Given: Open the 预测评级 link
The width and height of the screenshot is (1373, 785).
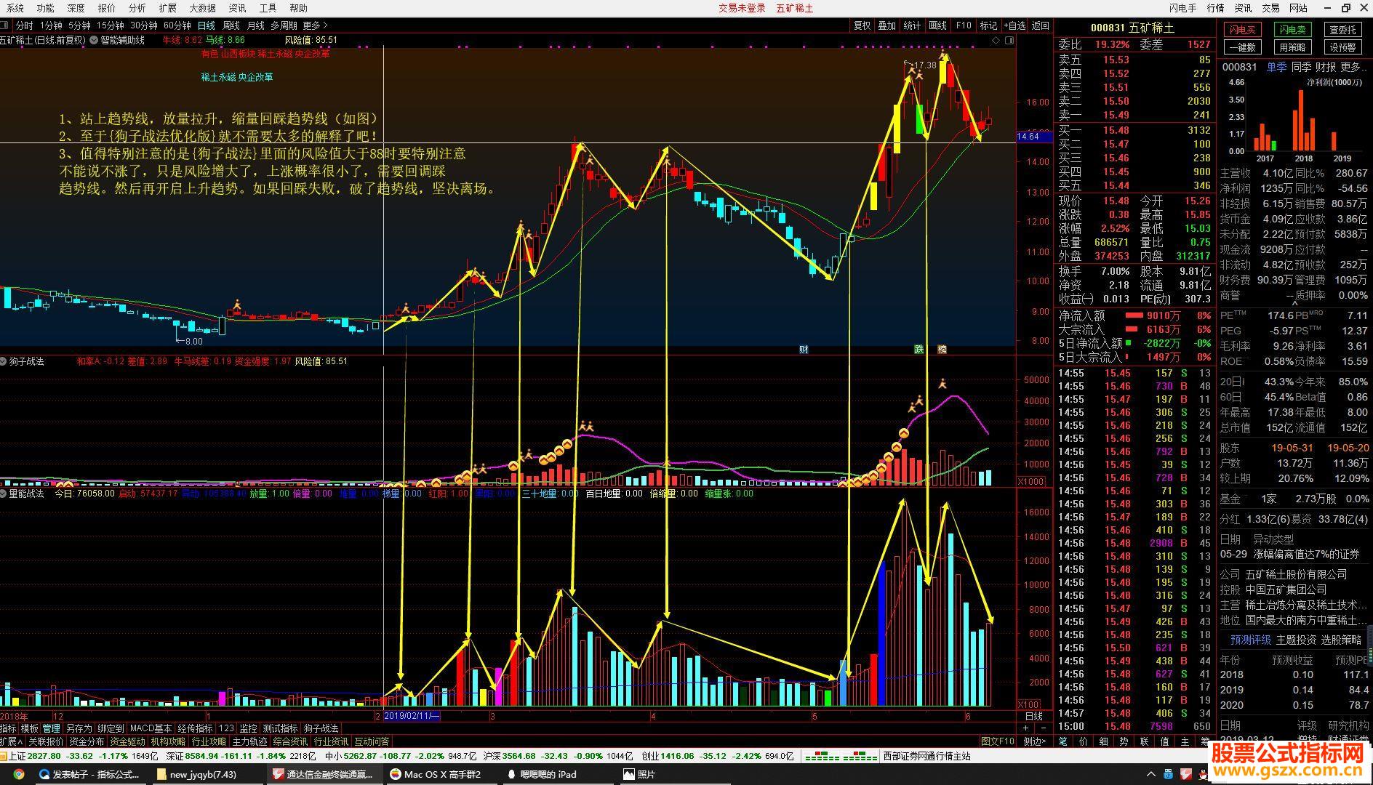Looking at the screenshot, I should 1250,640.
